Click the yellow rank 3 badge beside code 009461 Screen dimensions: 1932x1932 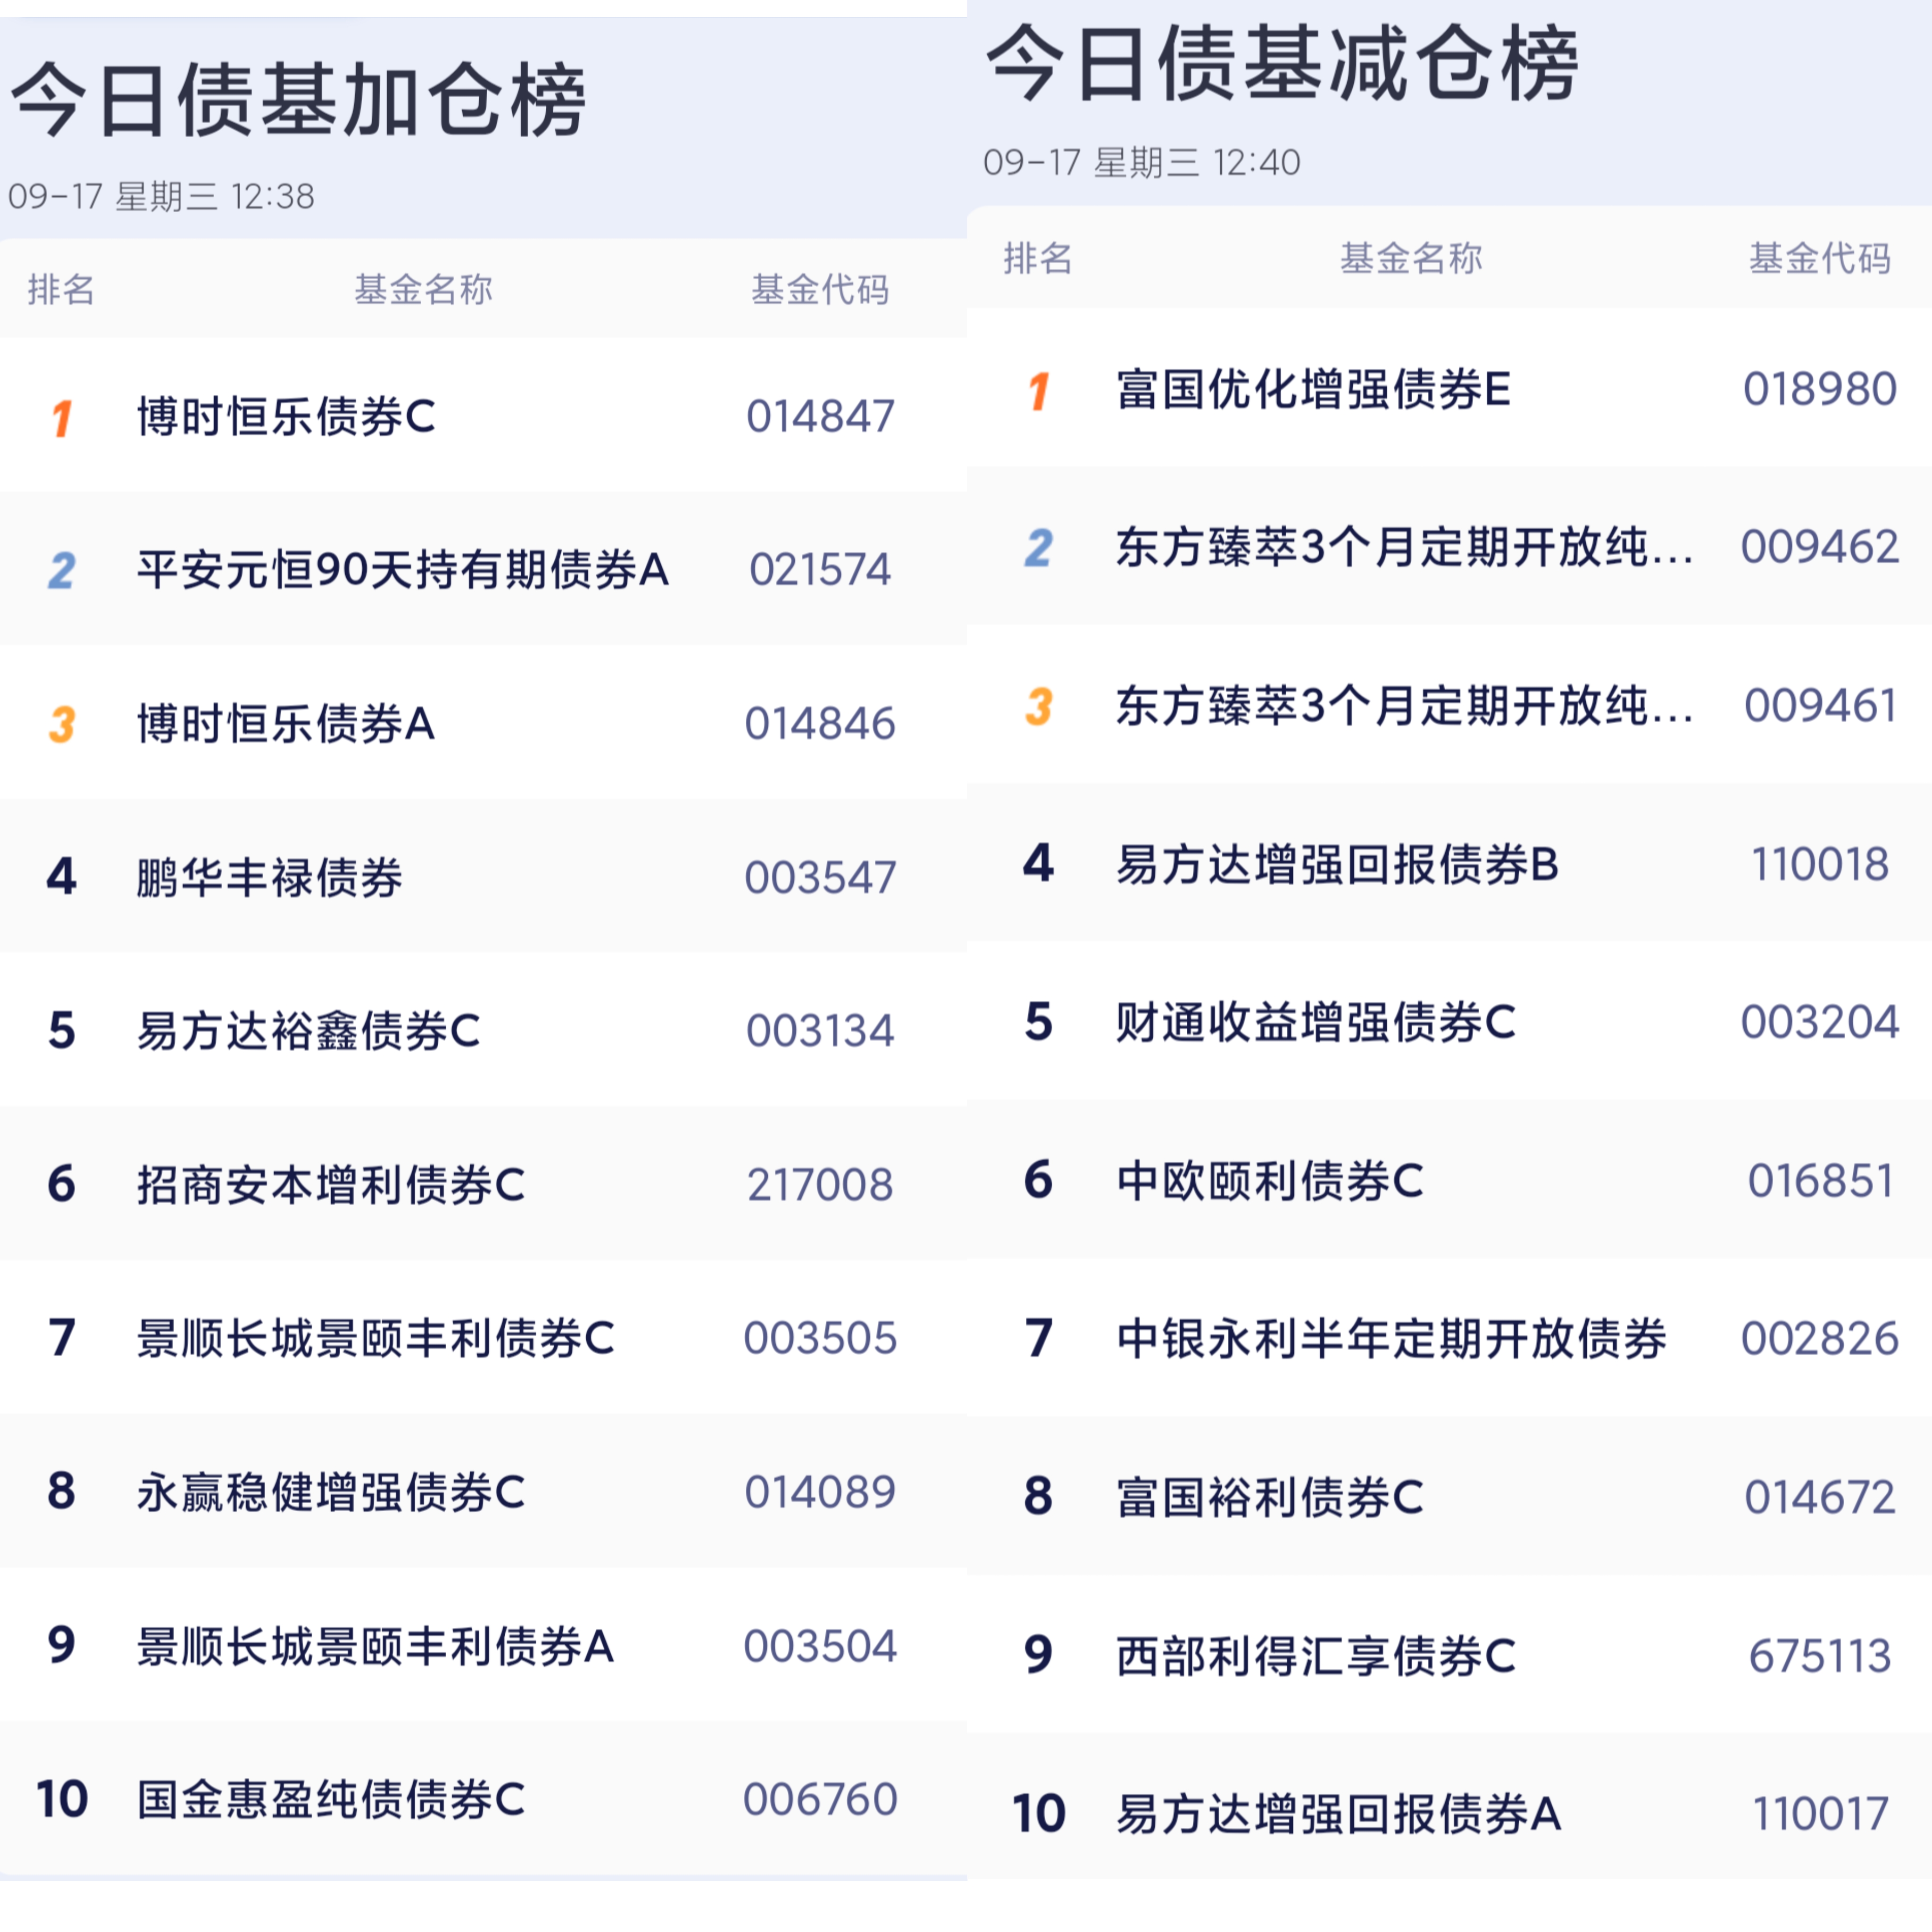[x=1039, y=706]
